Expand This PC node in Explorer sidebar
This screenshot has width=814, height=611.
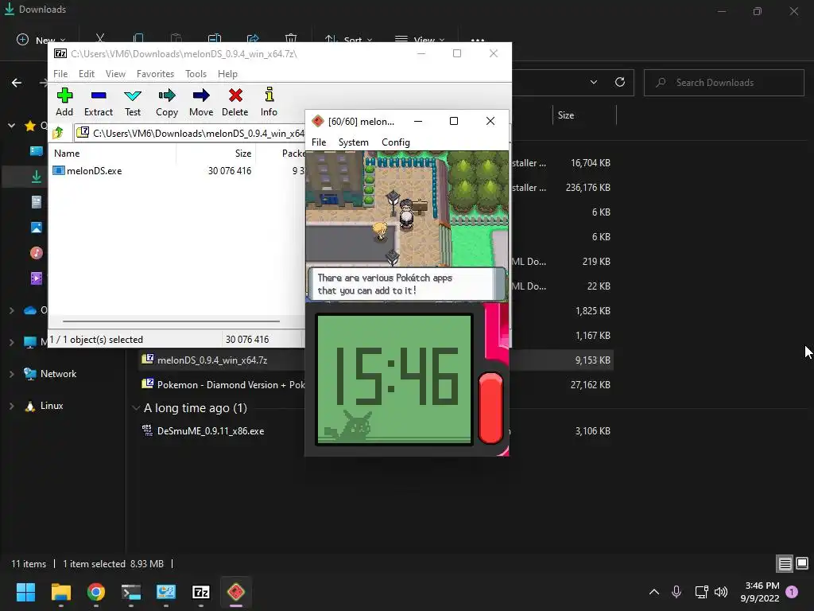coord(11,342)
